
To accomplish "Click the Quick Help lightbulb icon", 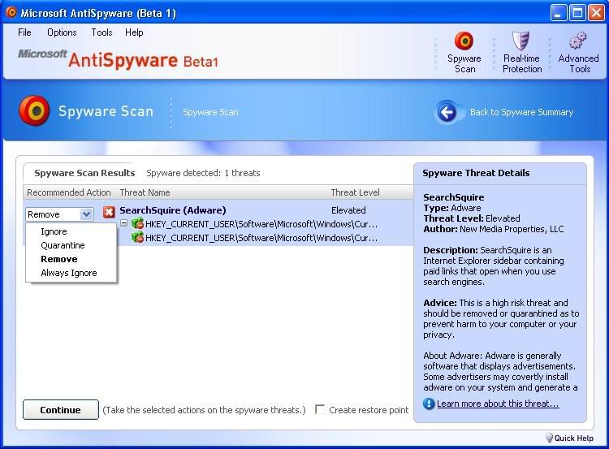I will pos(549,438).
